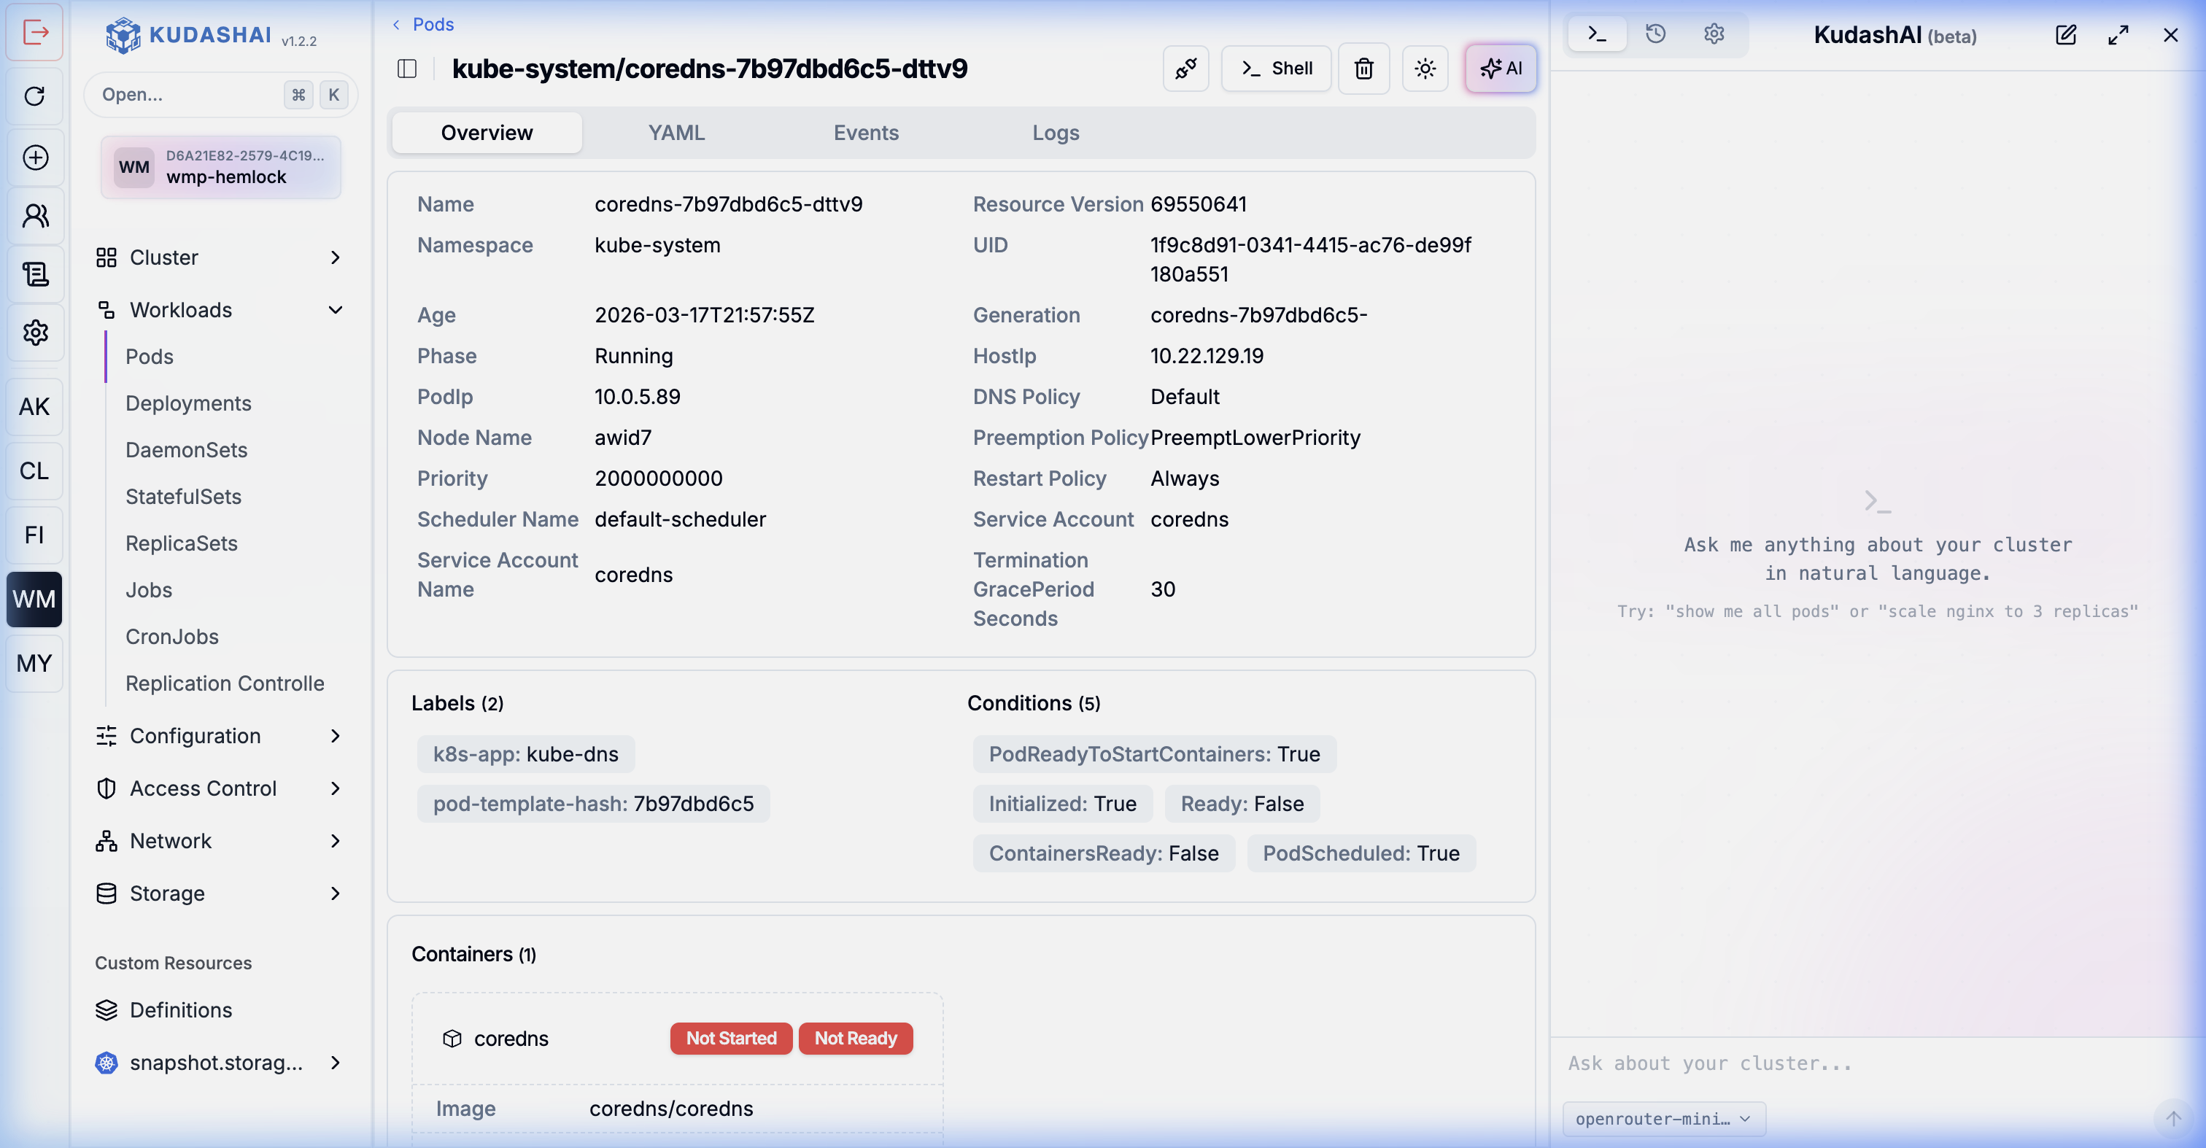Click the coredns container cube icon
The width and height of the screenshot is (2206, 1148).
point(452,1039)
